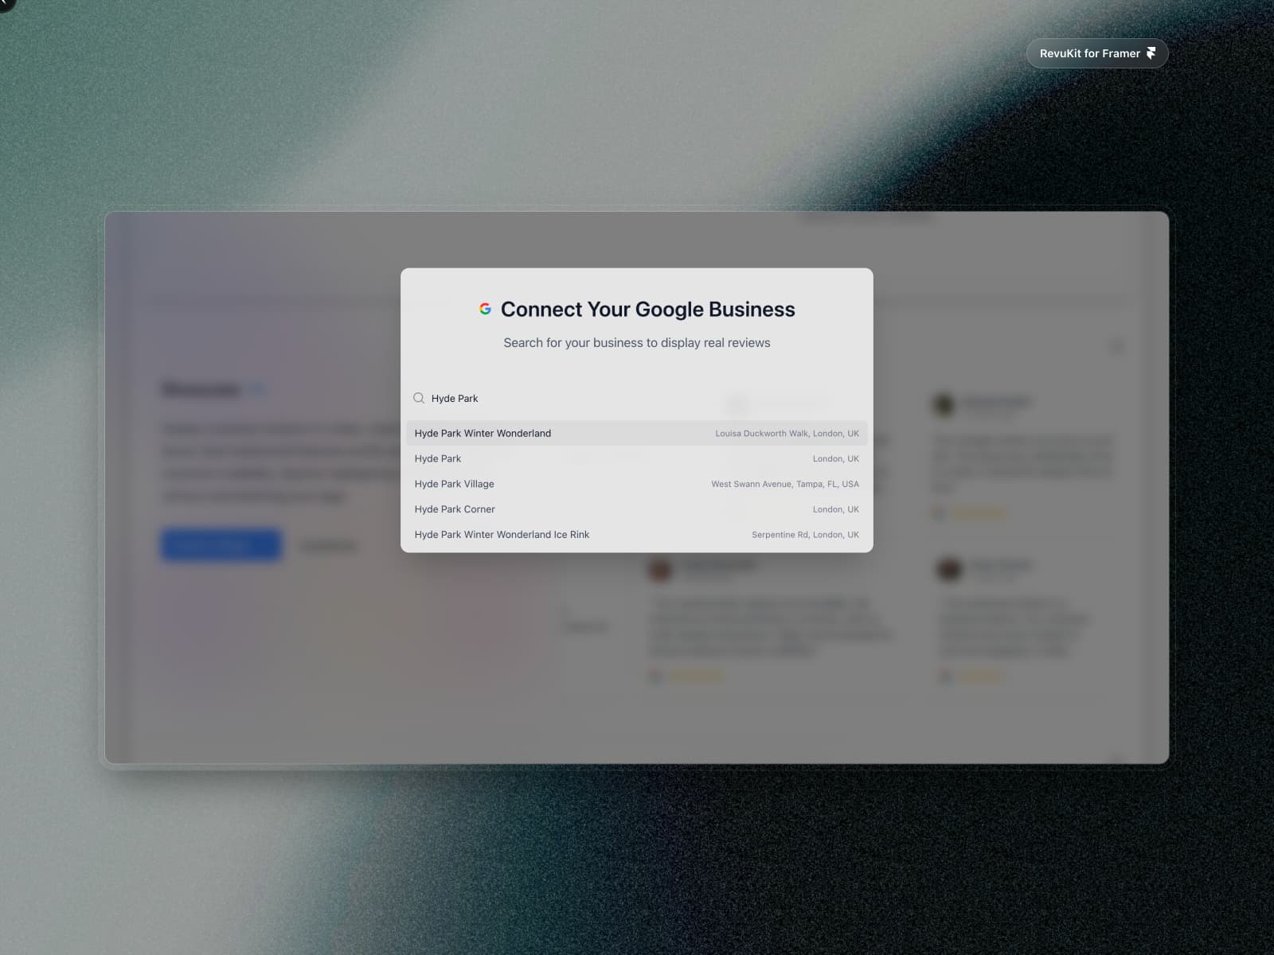Viewport: 1274px width, 955px height.
Task: Click the star rating on the top-right review
Action: click(x=978, y=513)
